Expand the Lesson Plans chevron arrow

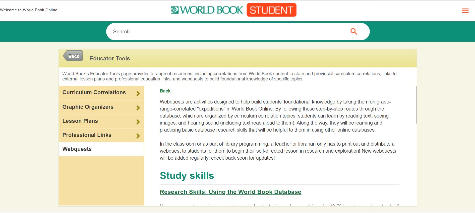(x=138, y=122)
